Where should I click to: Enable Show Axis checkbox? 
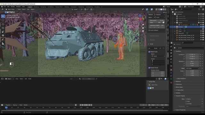pyautogui.click(x=186, y=102)
